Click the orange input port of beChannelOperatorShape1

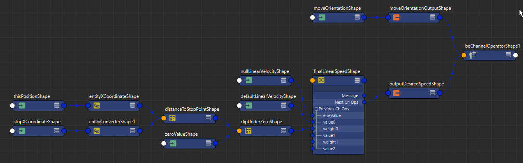point(464,55)
